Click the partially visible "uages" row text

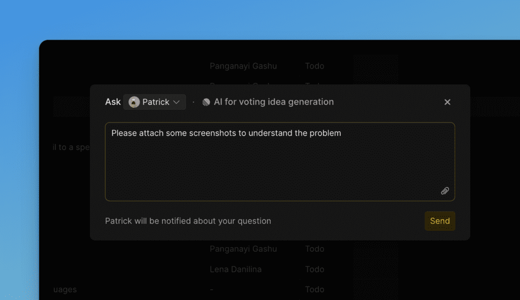coord(65,290)
